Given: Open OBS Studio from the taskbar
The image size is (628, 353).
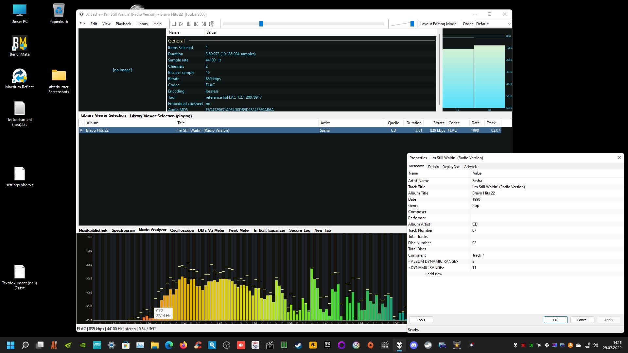Looking at the screenshot, I should 226,345.
